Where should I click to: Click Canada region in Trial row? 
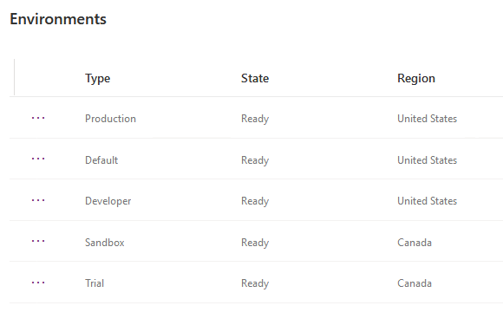[x=415, y=283]
